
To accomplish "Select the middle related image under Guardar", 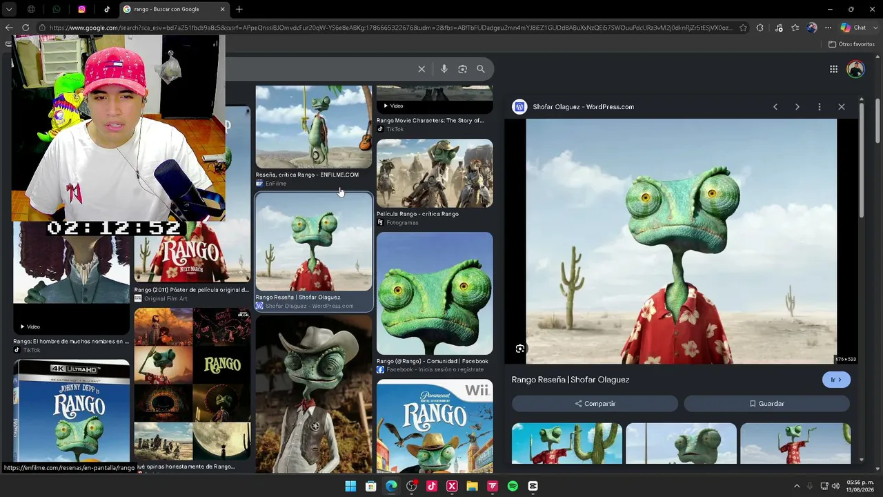I will (681, 443).
